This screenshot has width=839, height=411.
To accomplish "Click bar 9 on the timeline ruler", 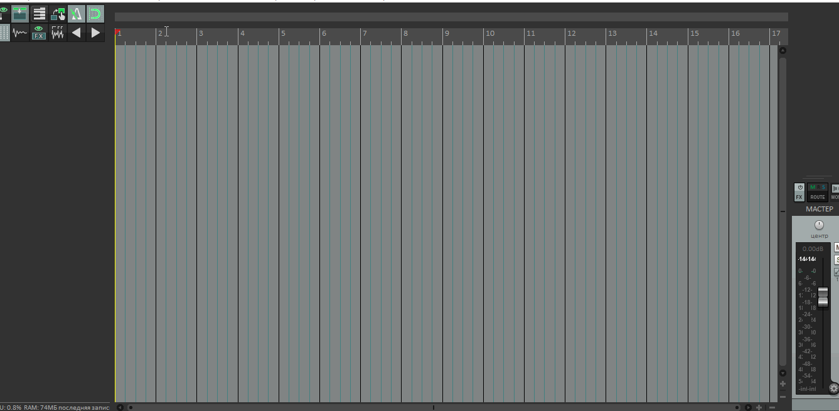I will pyautogui.click(x=446, y=33).
